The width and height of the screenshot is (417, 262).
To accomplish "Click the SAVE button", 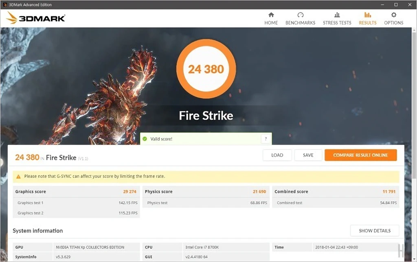I will (x=308, y=155).
